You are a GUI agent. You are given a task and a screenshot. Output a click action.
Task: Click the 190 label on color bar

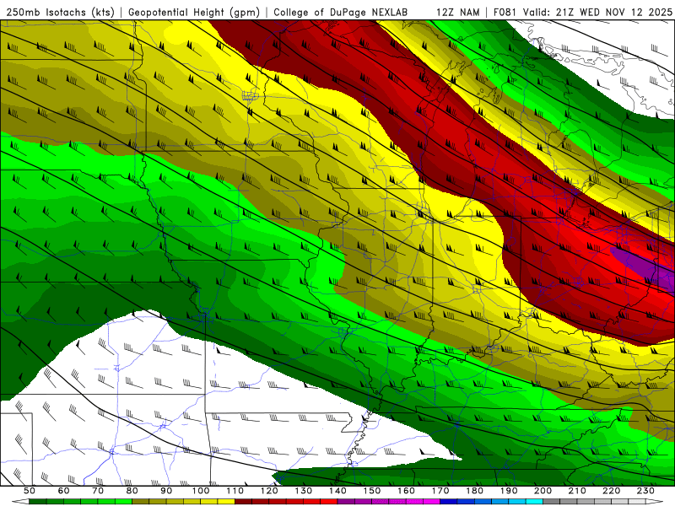[x=509, y=491]
